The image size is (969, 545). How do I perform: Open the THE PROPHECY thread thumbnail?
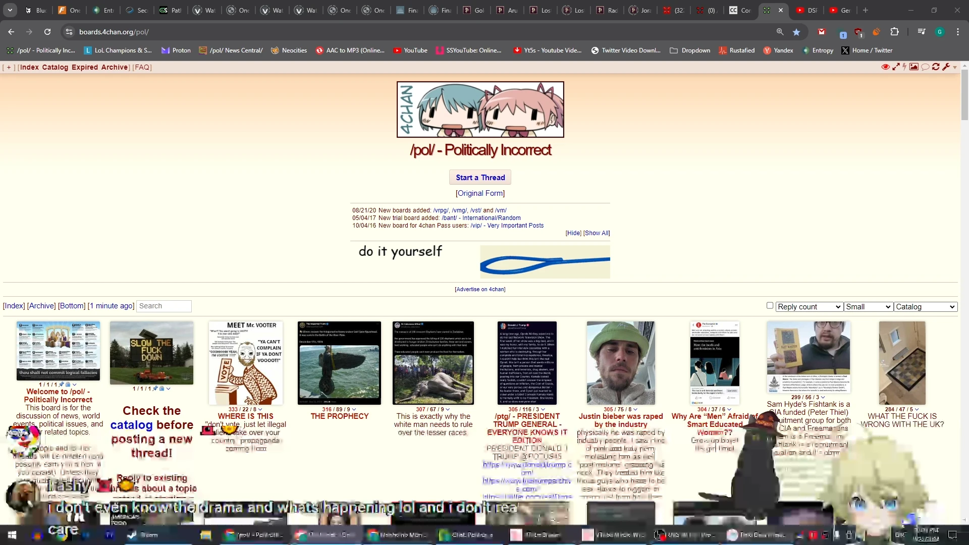point(339,363)
